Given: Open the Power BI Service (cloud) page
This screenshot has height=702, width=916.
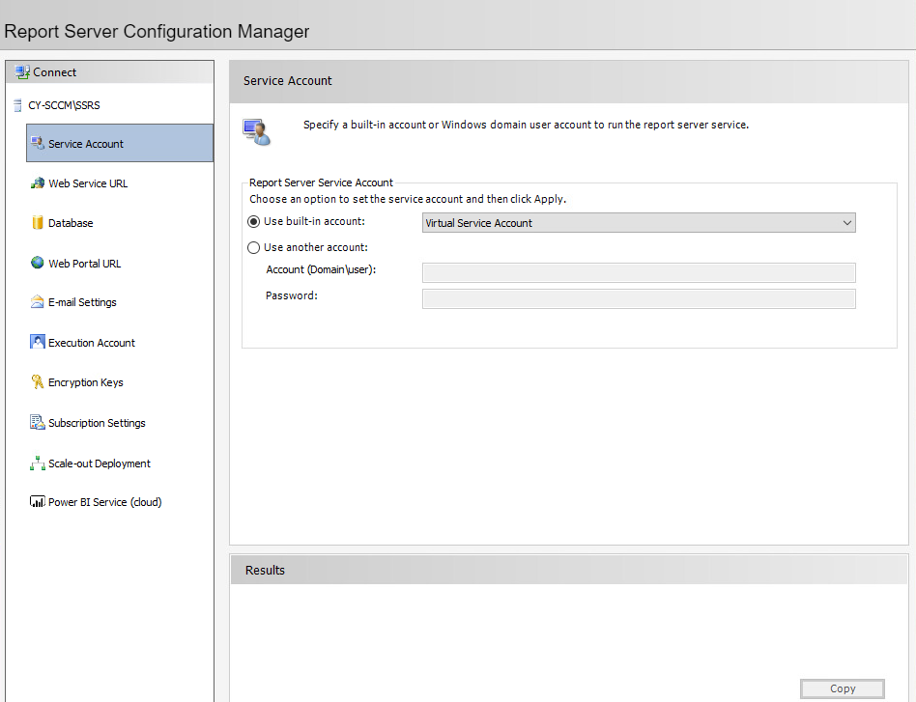Looking at the screenshot, I should pyautogui.click(x=105, y=502).
